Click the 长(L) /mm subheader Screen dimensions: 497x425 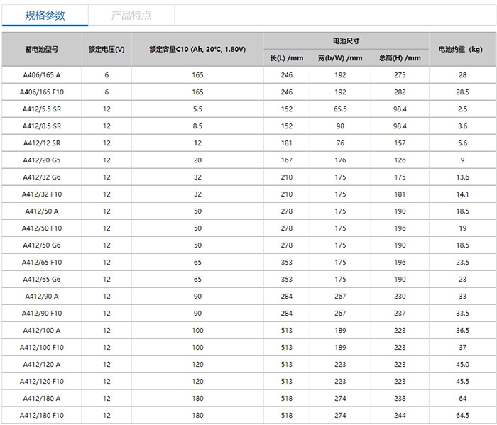coord(287,57)
